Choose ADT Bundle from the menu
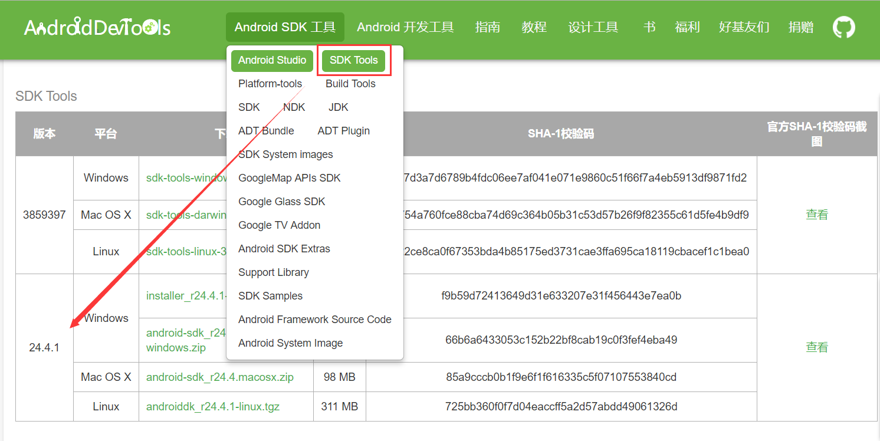The width and height of the screenshot is (880, 441). [x=266, y=131]
